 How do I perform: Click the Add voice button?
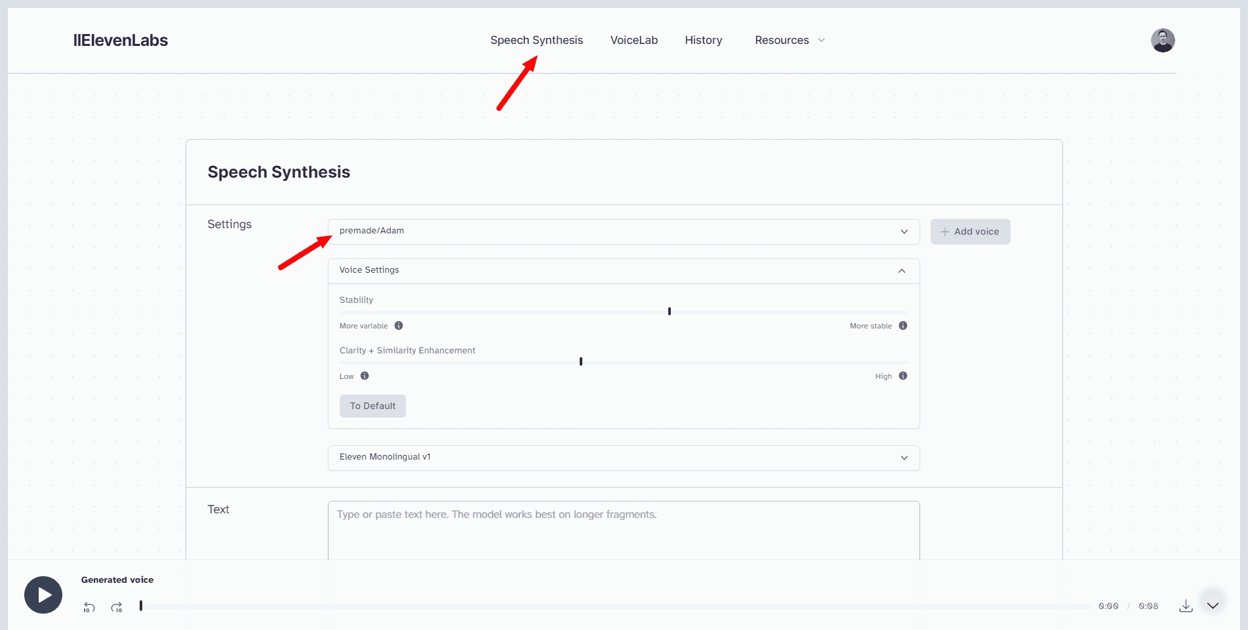[x=970, y=231]
